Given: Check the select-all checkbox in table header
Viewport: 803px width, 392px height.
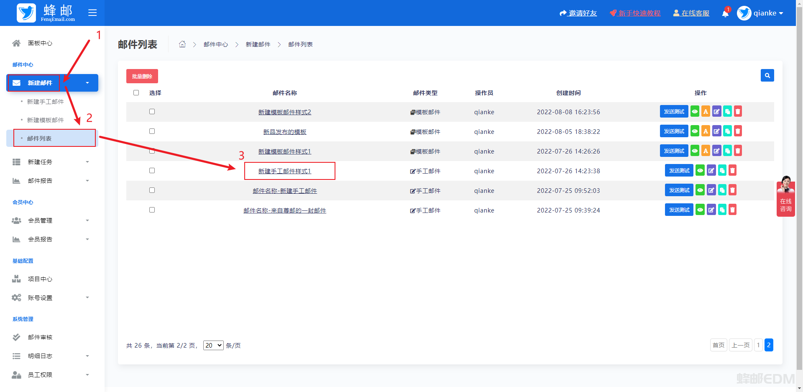Looking at the screenshot, I should (136, 93).
